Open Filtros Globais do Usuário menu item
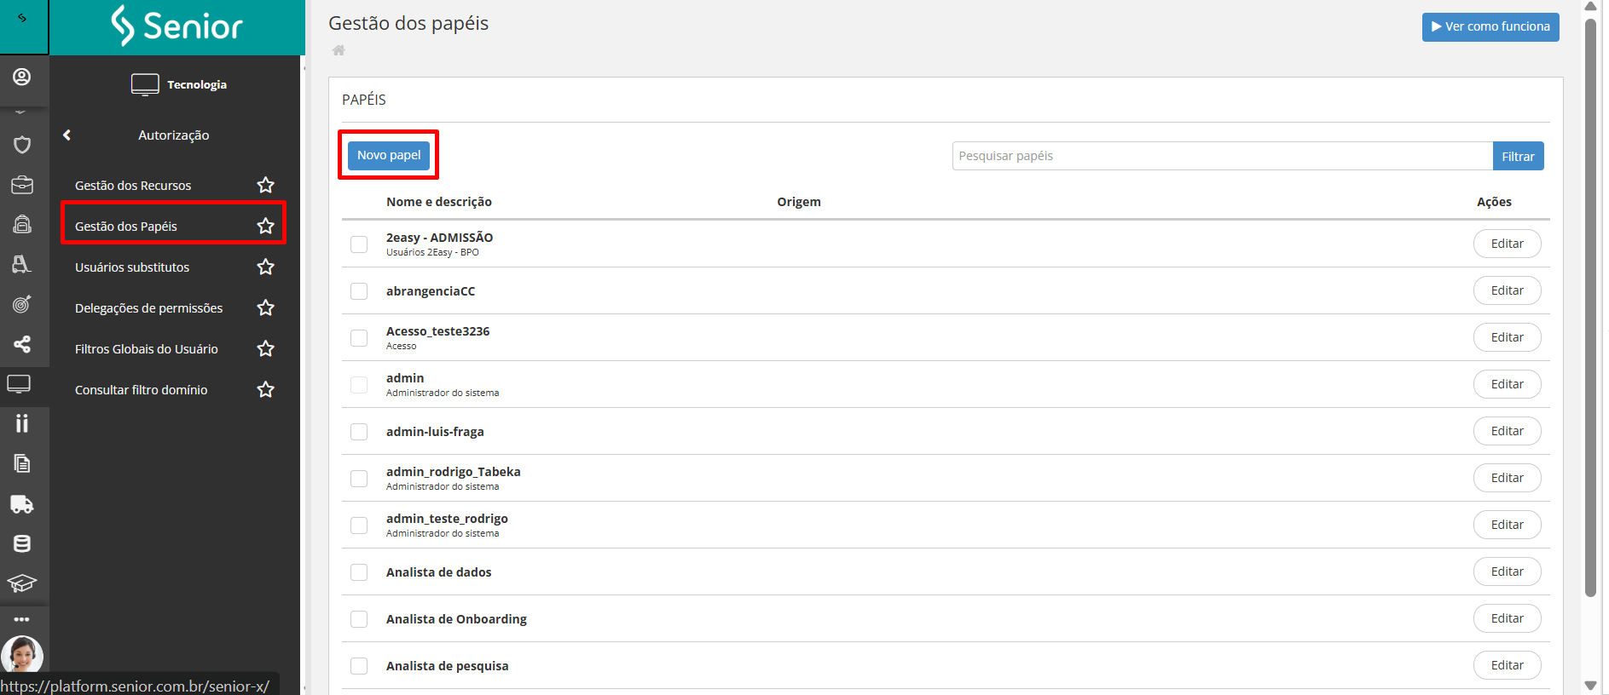The width and height of the screenshot is (1609, 695). [x=147, y=349]
